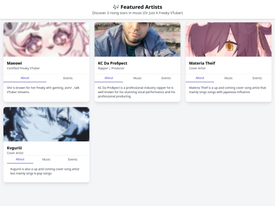Viewport: 275px width, 206px height.
Task: Switch to Maeowi's Events tab
Action: [68, 78]
